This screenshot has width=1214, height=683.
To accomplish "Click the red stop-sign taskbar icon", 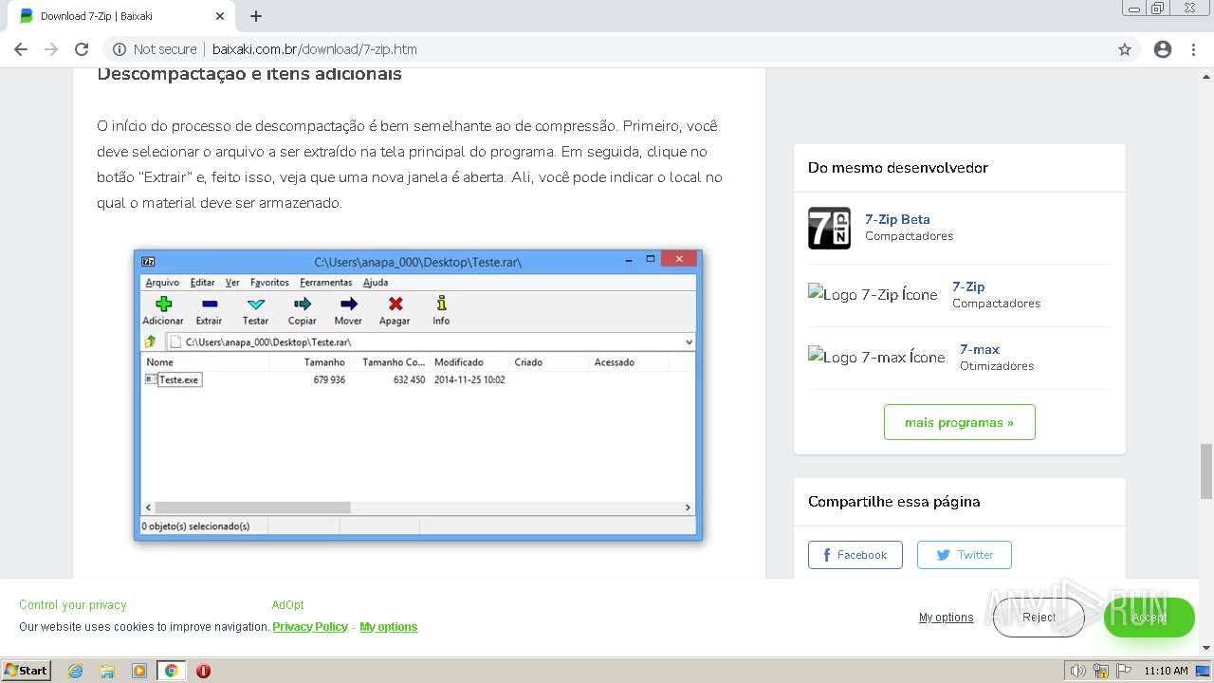I will (203, 671).
